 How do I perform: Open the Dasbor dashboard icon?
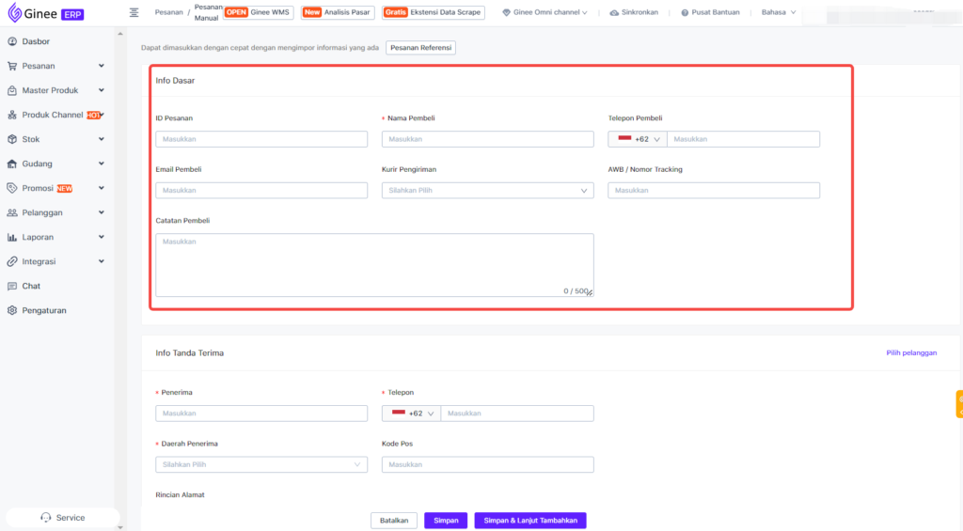(12, 41)
